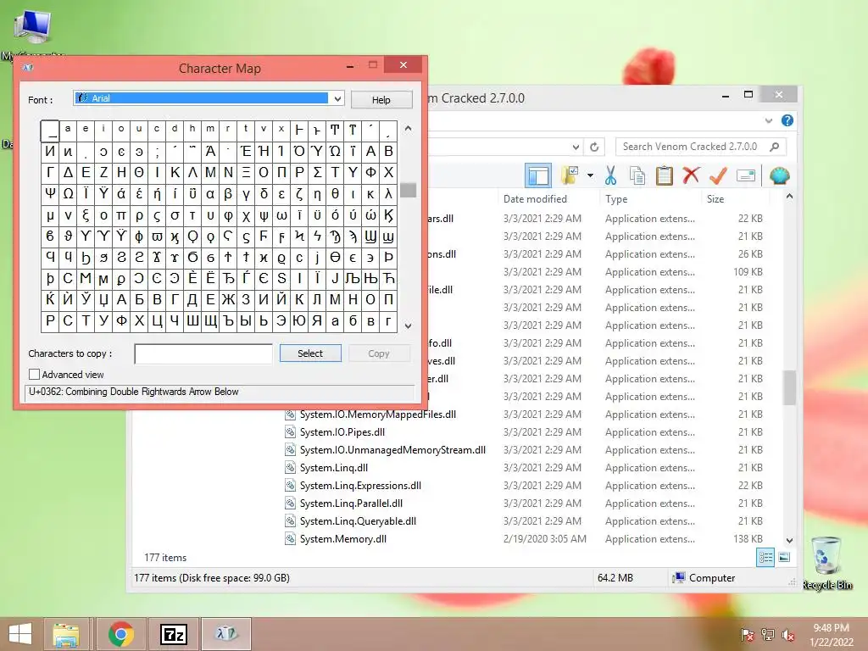Open the Font dropdown in Character Map
The image size is (868, 651).
tap(337, 98)
